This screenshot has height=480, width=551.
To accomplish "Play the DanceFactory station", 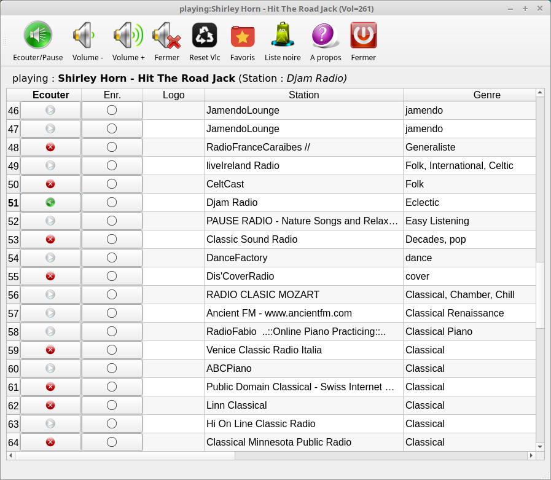I will (50, 258).
